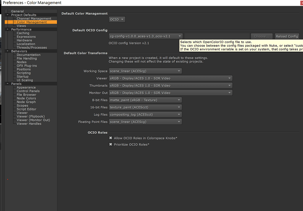The image size is (303, 211).
Task: Collapse the Panels section
Action: [7, 84]
